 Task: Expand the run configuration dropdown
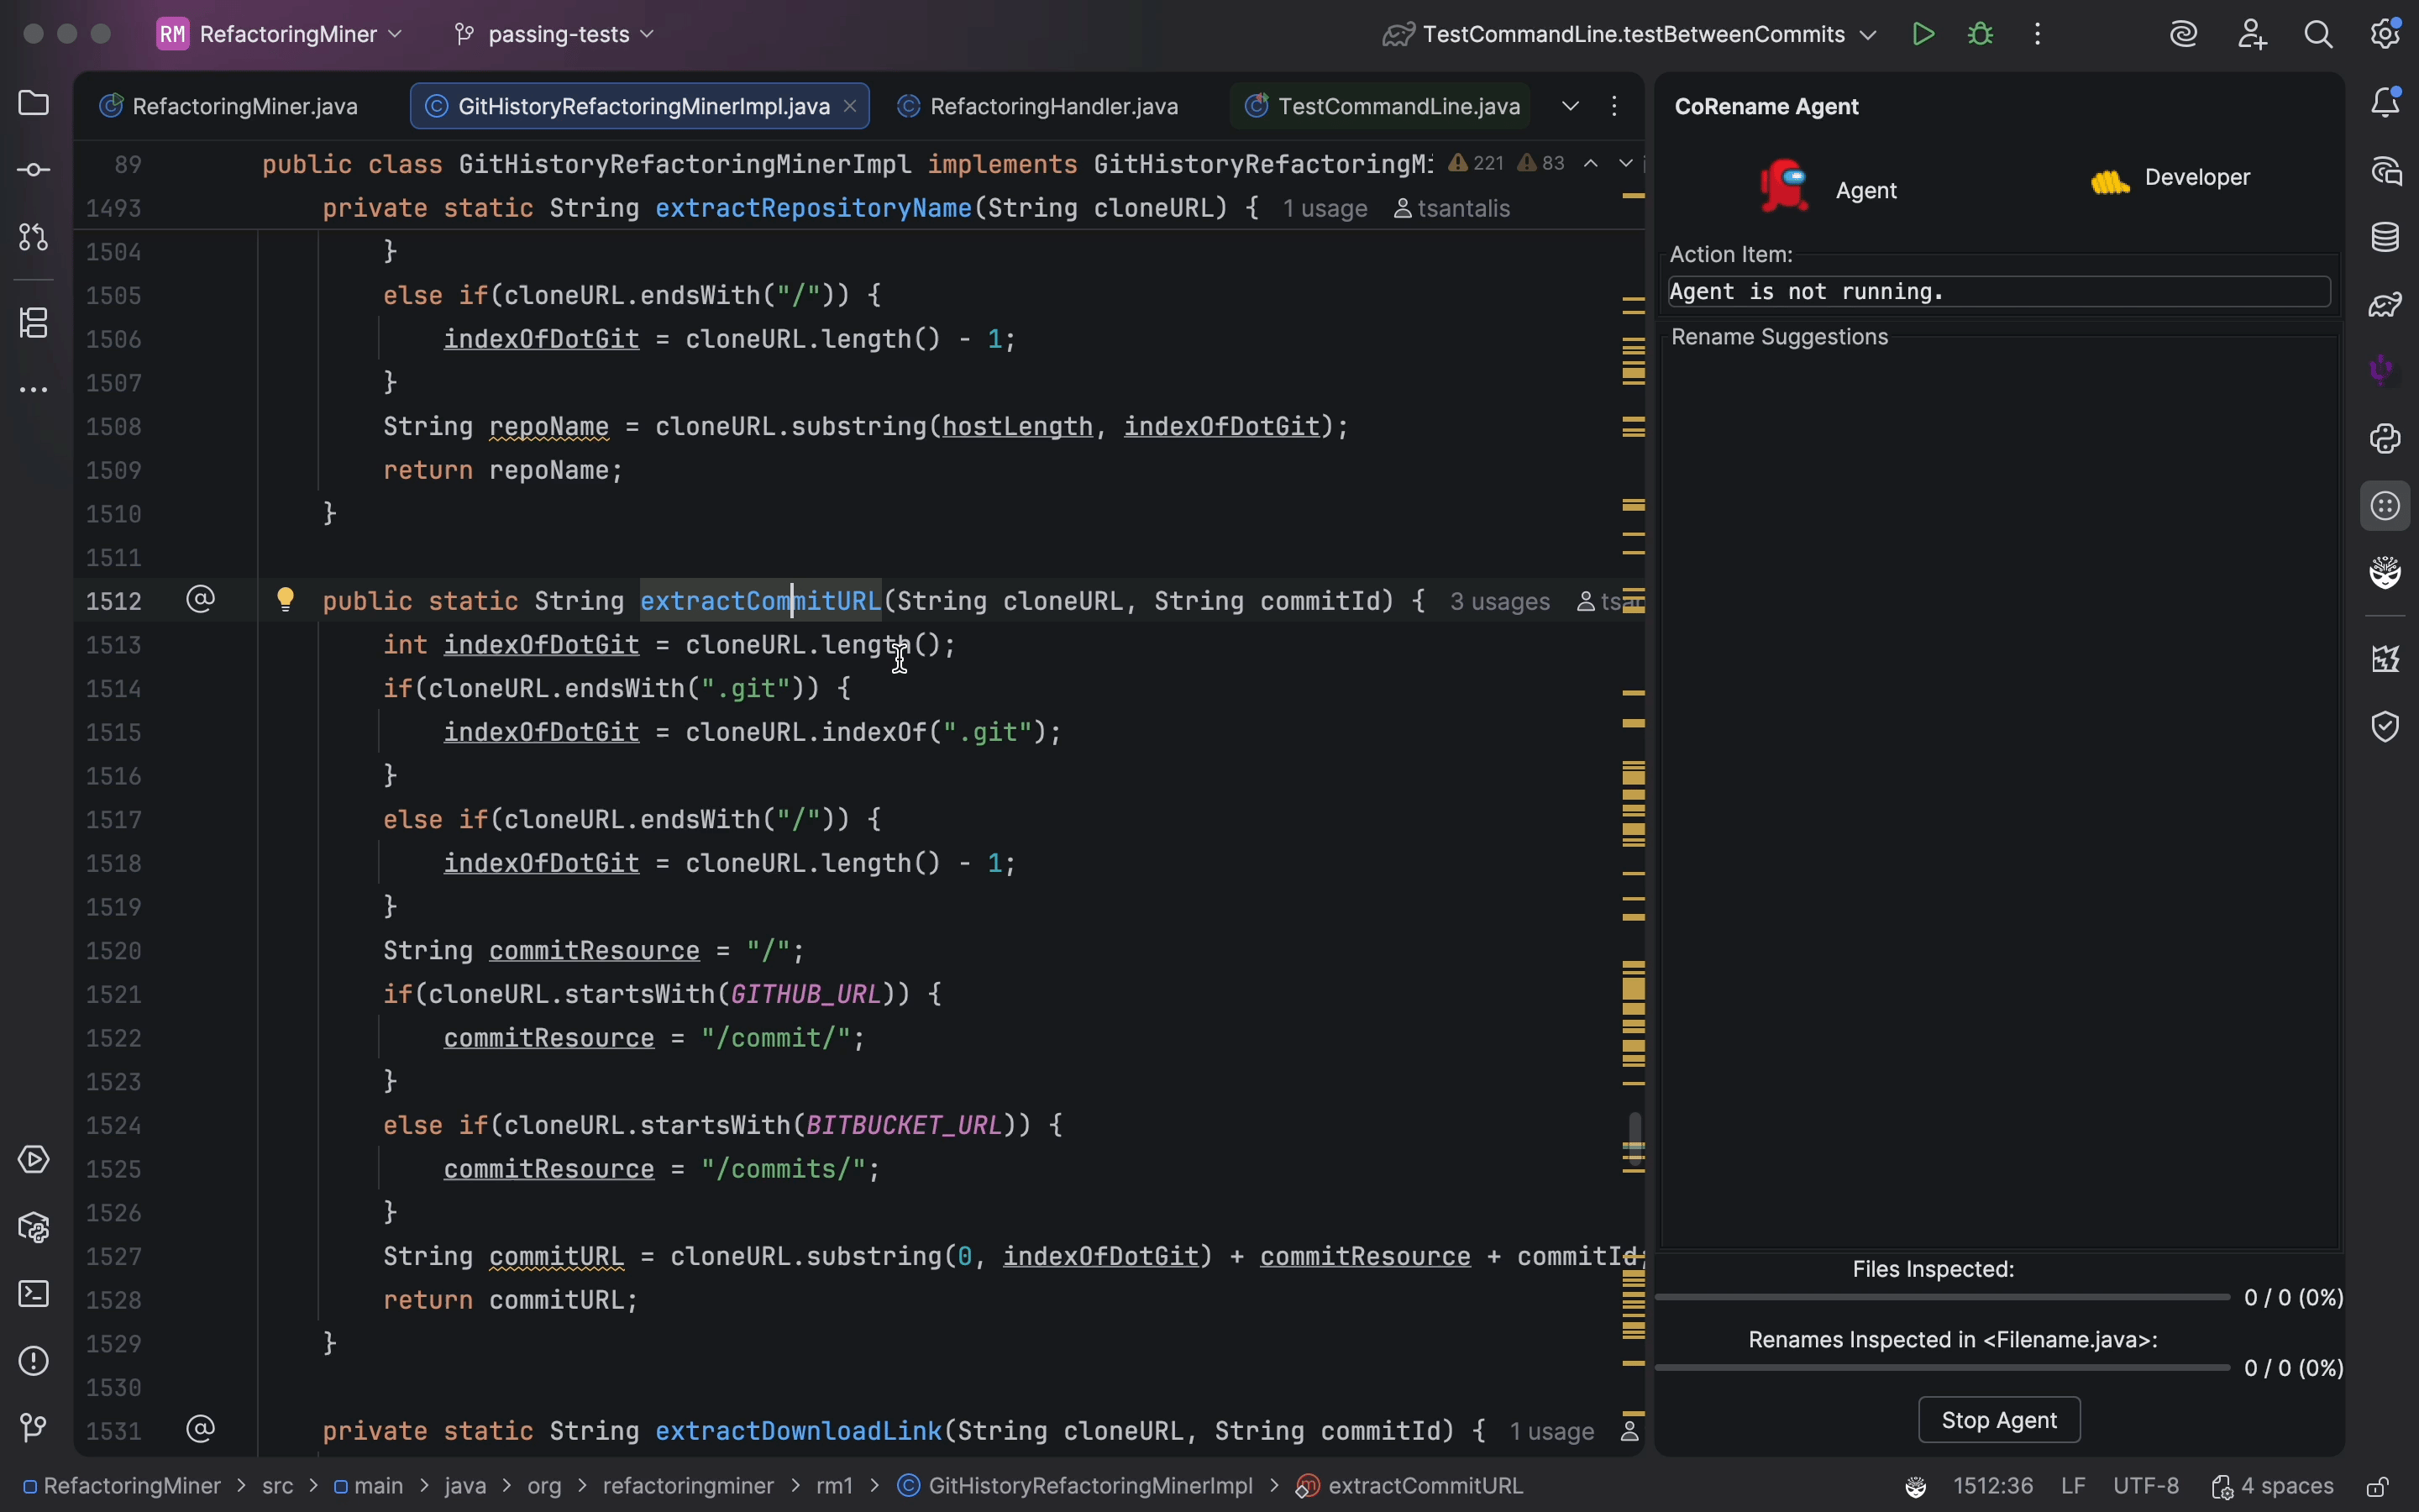1867,34
